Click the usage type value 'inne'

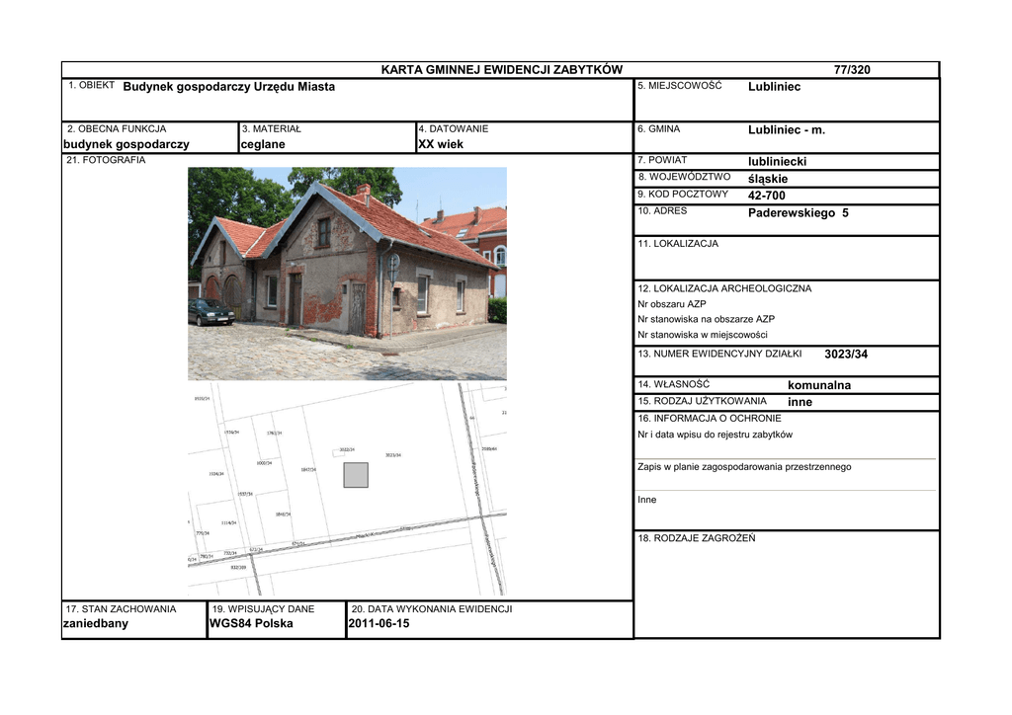click(x=800, y=402)
